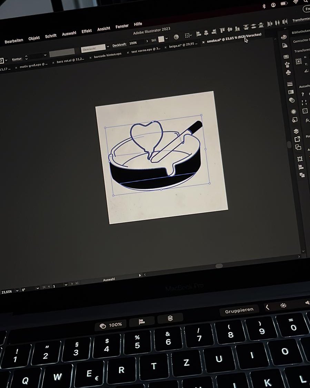The height and width of the screenshot is (388, 310).
Task: Open the Color Guide panel icon
Action: click(285, 46)
